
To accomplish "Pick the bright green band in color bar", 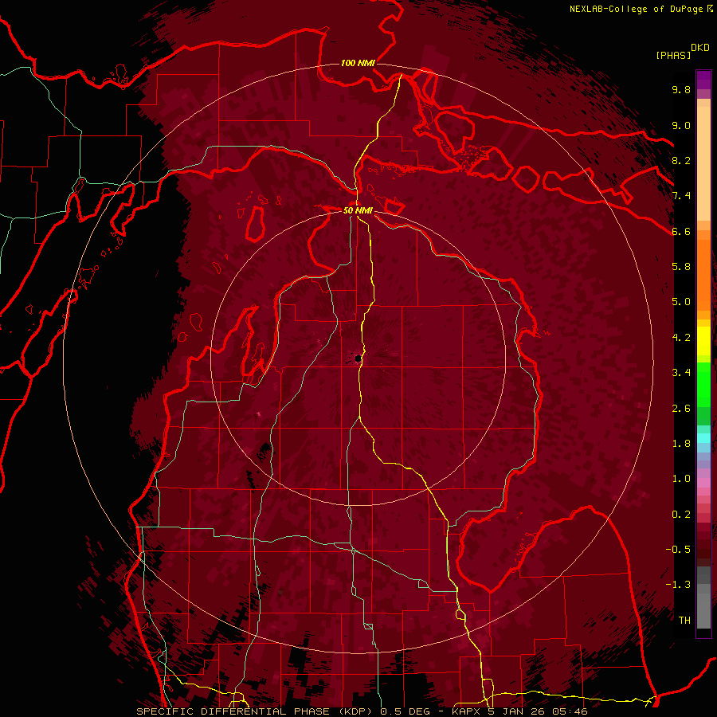I will click(x=703, y=384).
